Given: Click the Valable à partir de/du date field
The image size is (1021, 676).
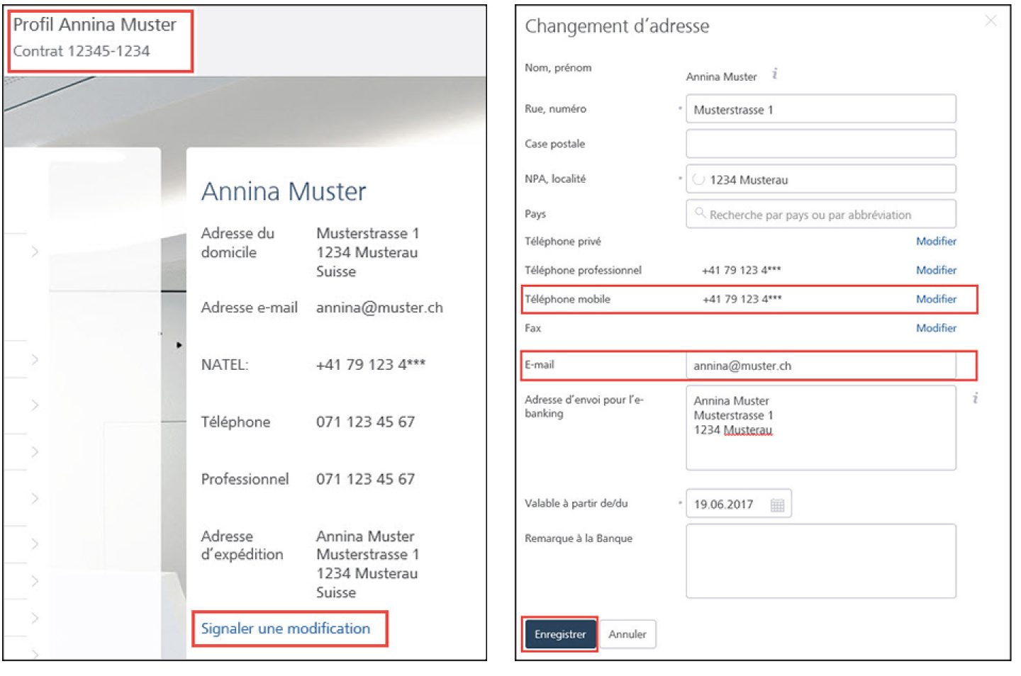Looking at the screenshot, I should coord(727,505).
